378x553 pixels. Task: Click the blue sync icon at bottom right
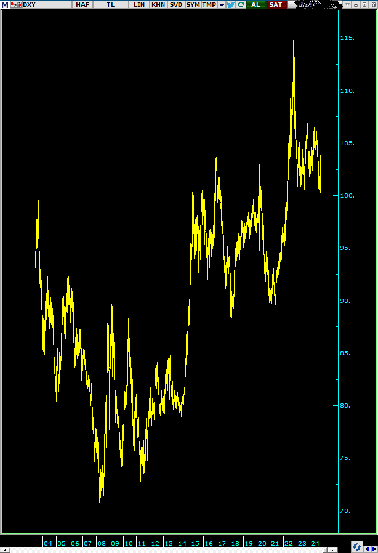[356, 546]
